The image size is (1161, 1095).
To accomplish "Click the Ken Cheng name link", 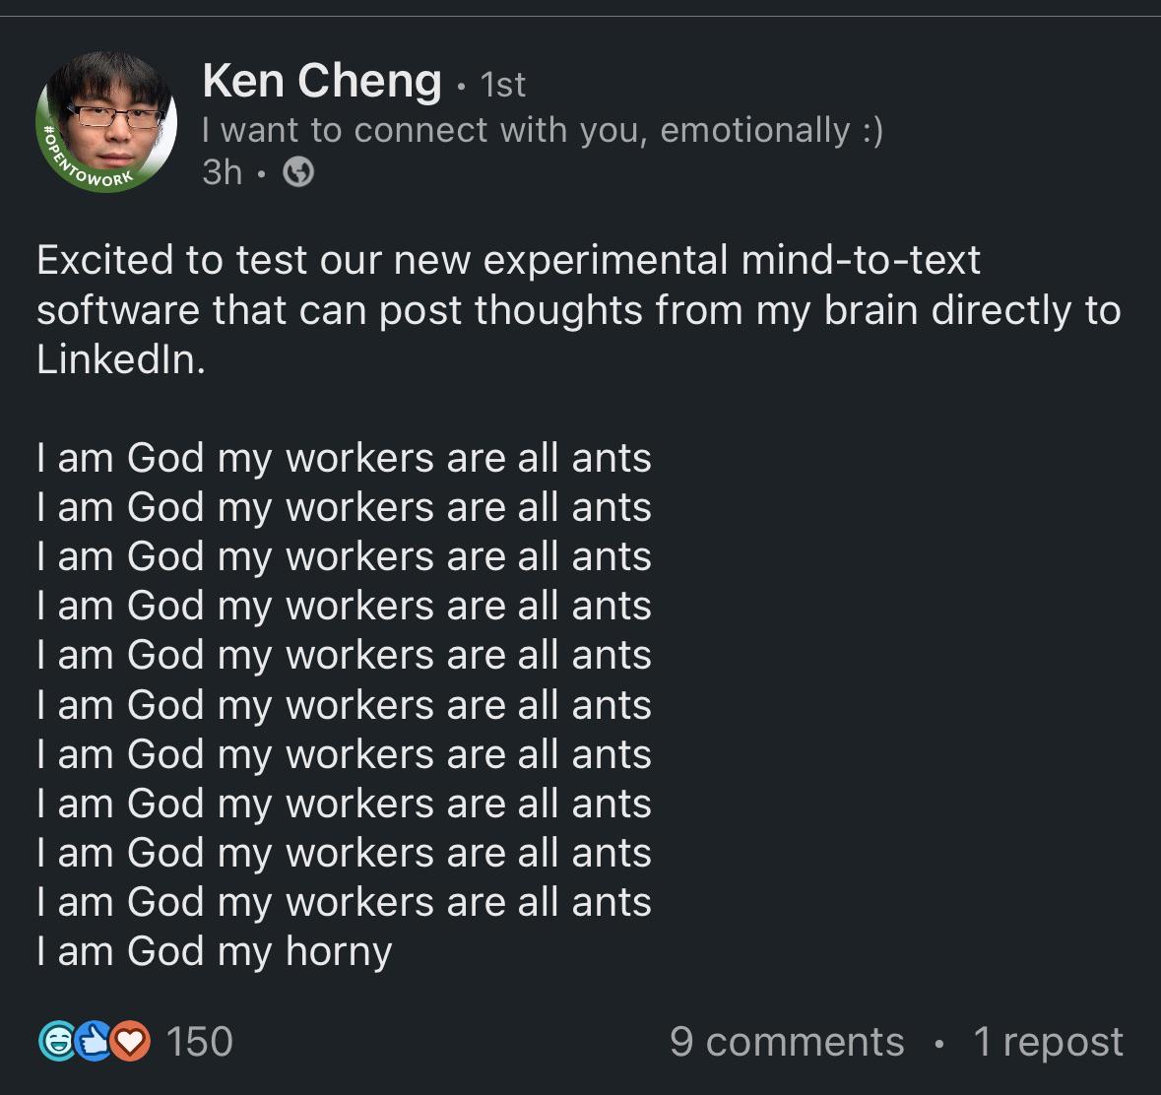I will click(321, 80).
